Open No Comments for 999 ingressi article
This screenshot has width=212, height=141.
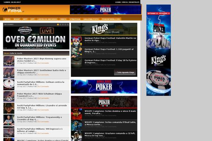tap(43, 133)
